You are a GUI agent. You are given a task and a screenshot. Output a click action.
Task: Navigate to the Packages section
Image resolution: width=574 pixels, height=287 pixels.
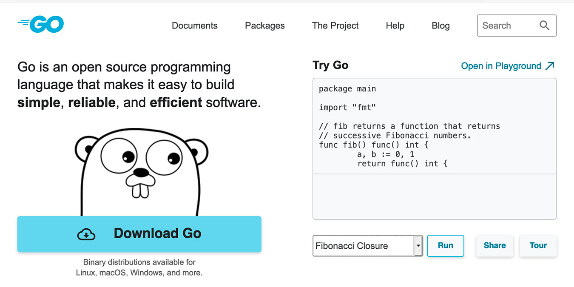click(x=264, y=26)
